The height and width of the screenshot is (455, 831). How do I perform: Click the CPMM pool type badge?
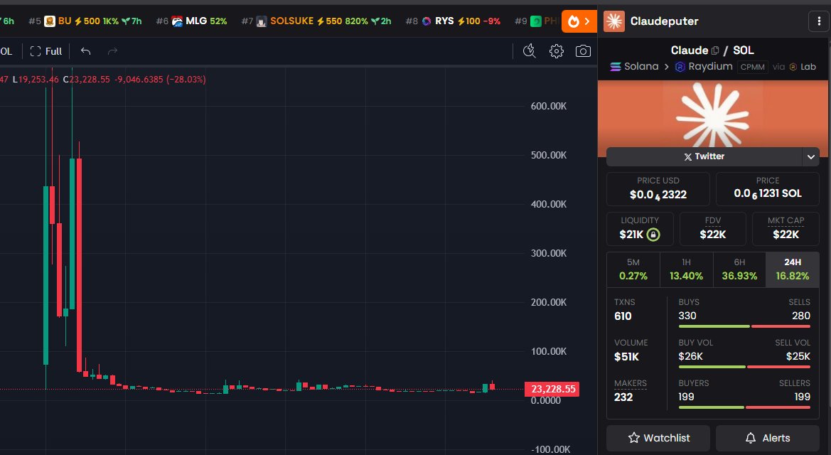tap(753, 68)
